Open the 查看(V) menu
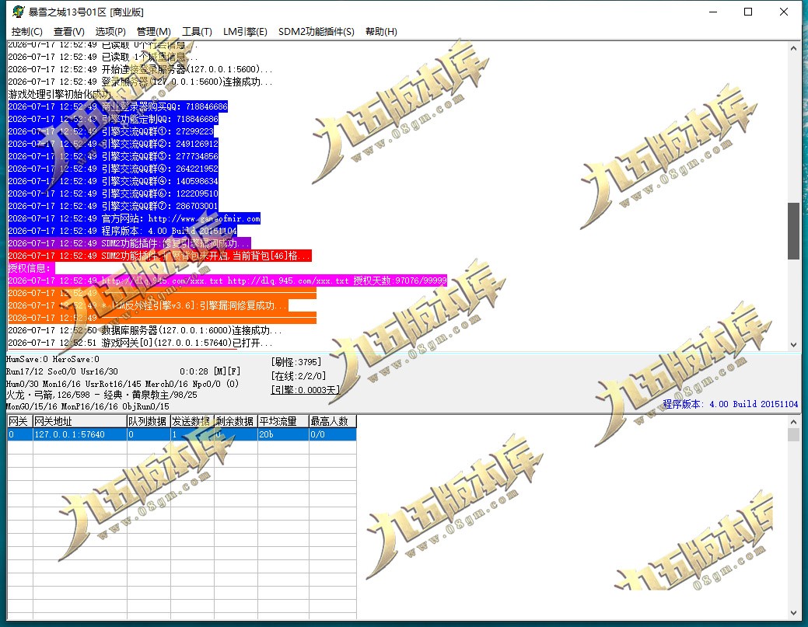This screenshot has width=808, height=627. tap(68, 31)
